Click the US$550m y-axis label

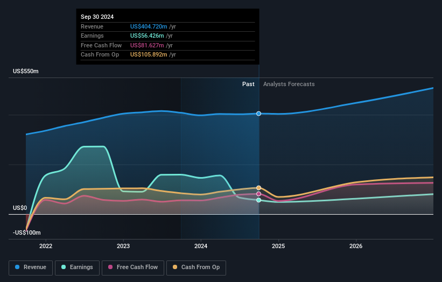tap(26, 71)
